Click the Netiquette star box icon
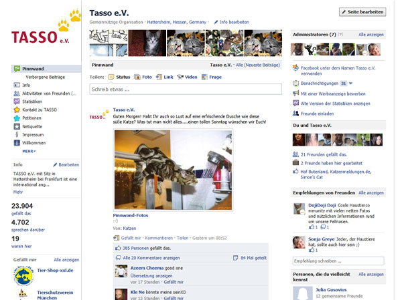The width and height of the screenshot is (402, 300). (17, 126)
